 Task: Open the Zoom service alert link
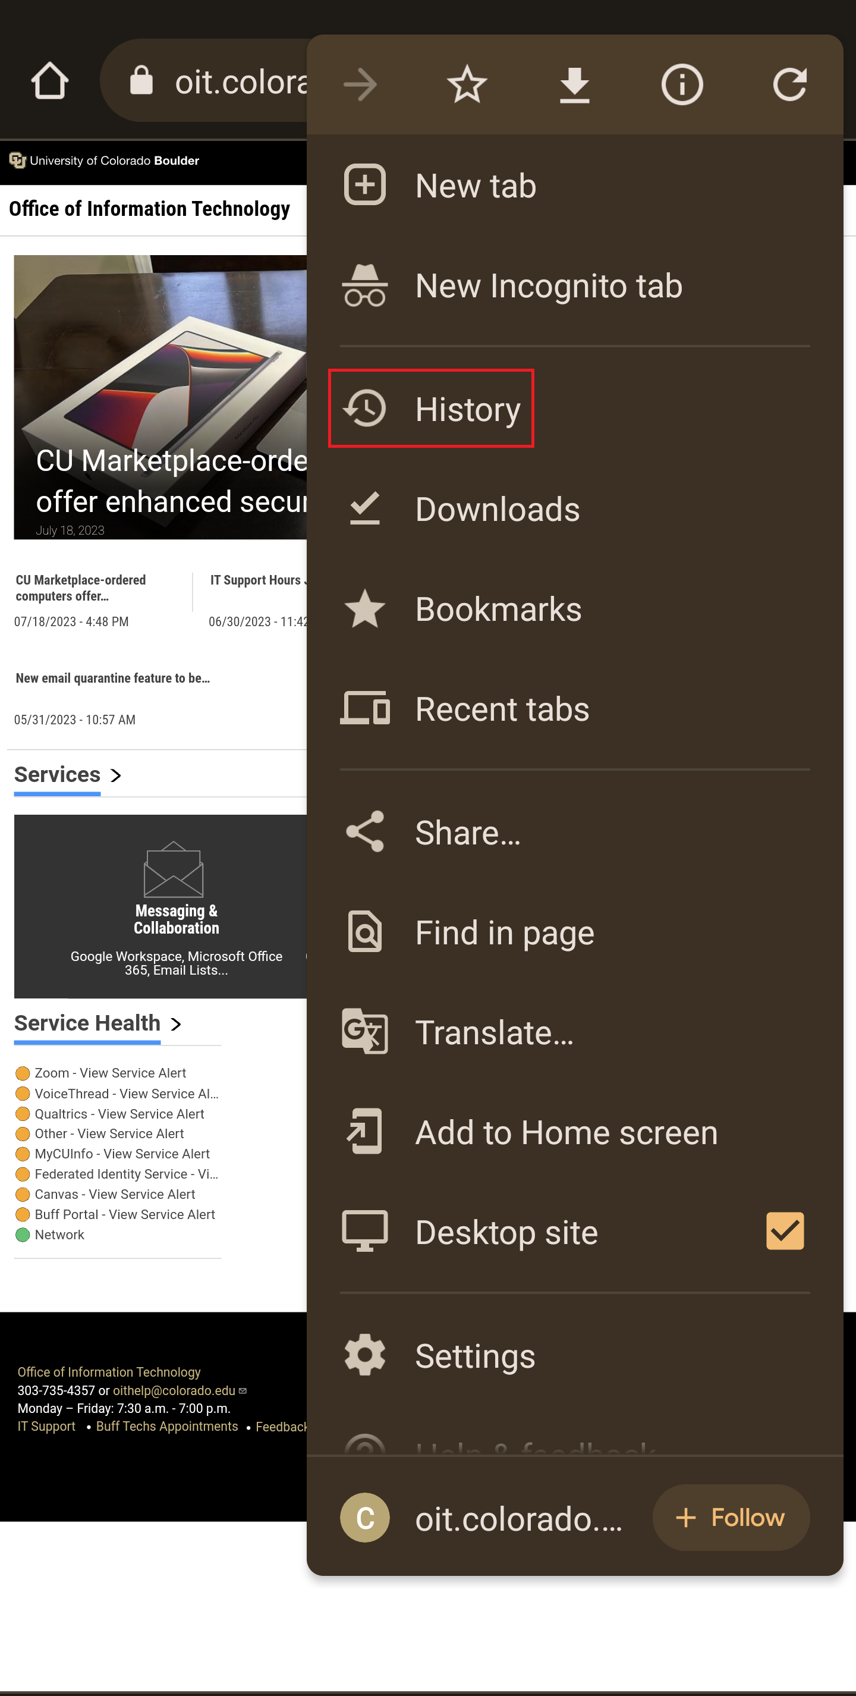click(x=110, y=1073)
